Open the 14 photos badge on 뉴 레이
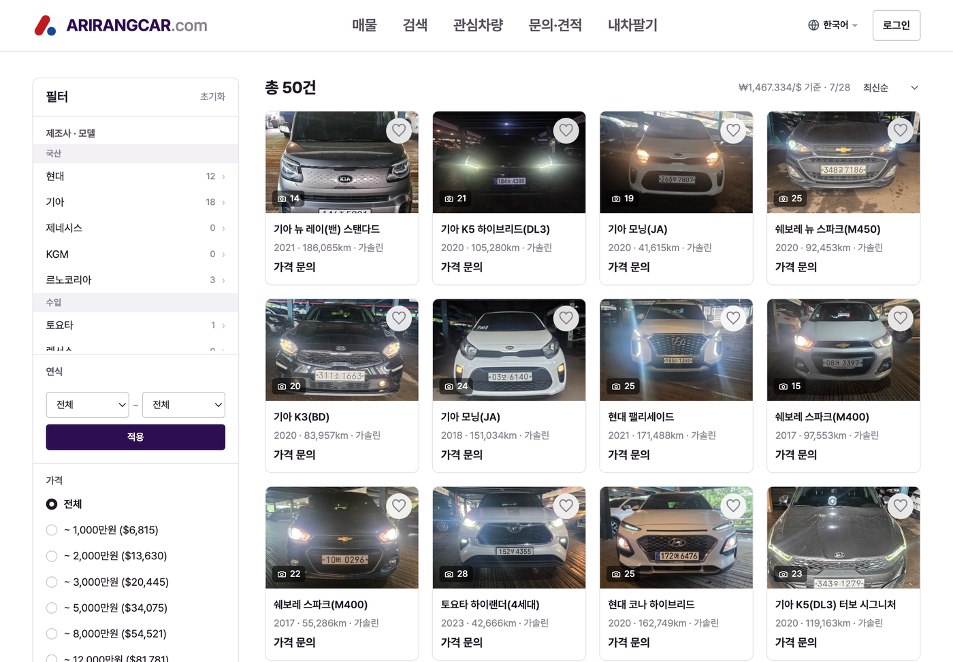Image resolution: width=953 pixels, height=662 pixels. 289,199
